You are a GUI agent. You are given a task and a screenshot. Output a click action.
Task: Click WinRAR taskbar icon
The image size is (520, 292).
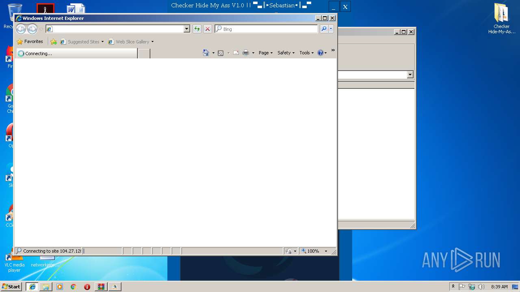[x=101, y=286]
